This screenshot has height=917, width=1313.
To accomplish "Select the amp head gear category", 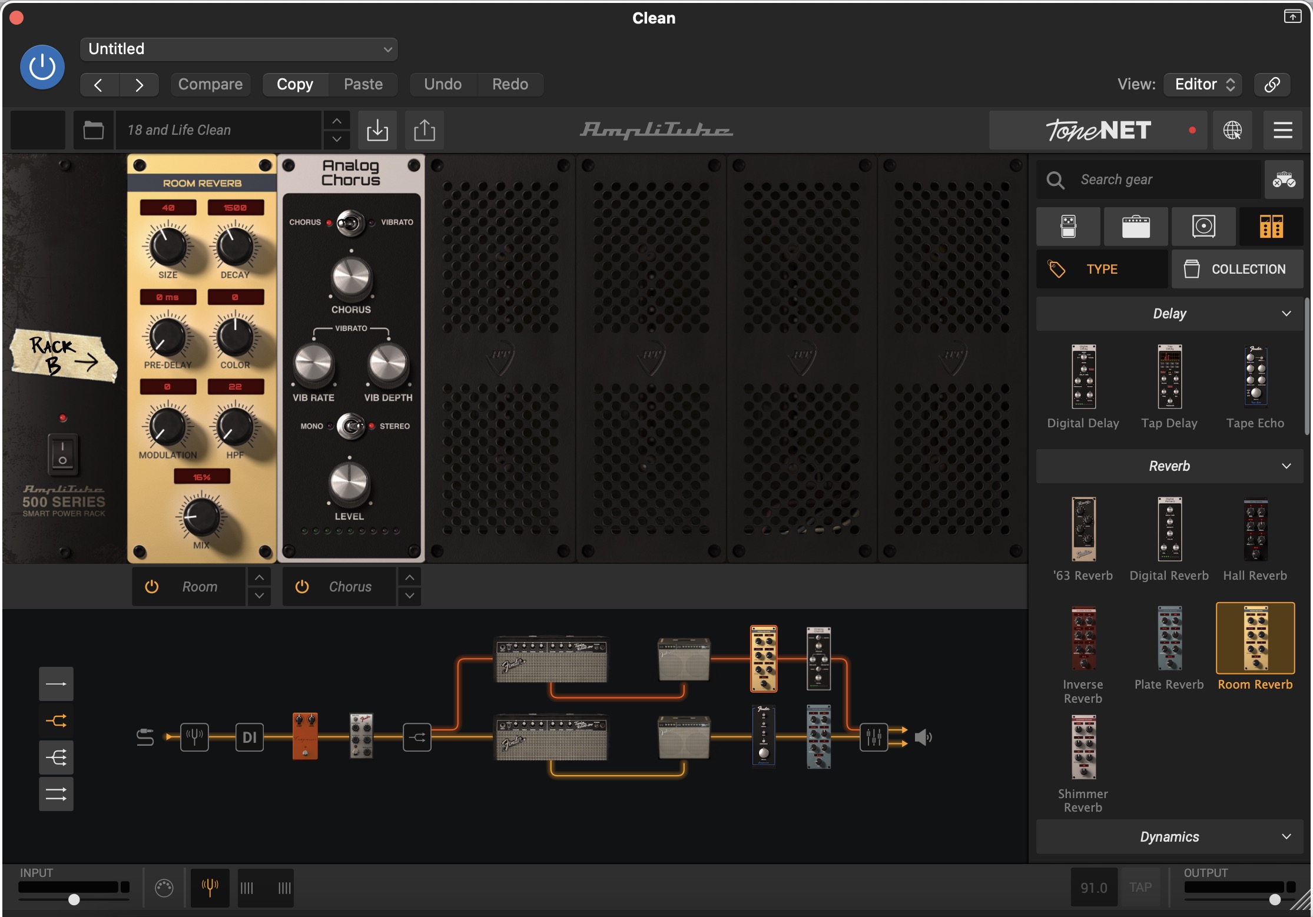I will tap(1136, 227).
